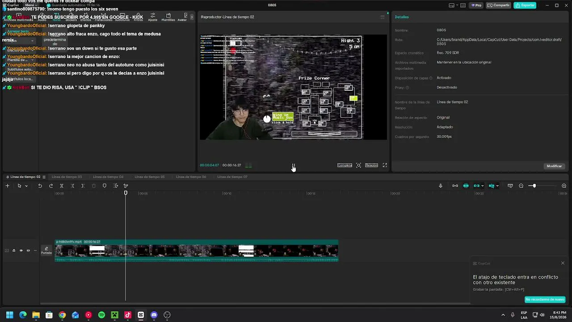The height and width of the screenshot is (322, 572).
Task: Select the p-hl8k0w9fv.mp4 clip on timeline
Action: click(x=197, y=250)
